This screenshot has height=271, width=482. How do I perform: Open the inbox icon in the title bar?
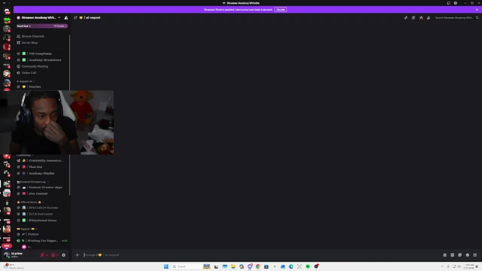[448, 3]
